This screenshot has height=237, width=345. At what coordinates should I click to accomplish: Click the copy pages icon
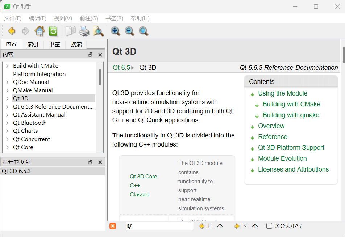(70, 31)
